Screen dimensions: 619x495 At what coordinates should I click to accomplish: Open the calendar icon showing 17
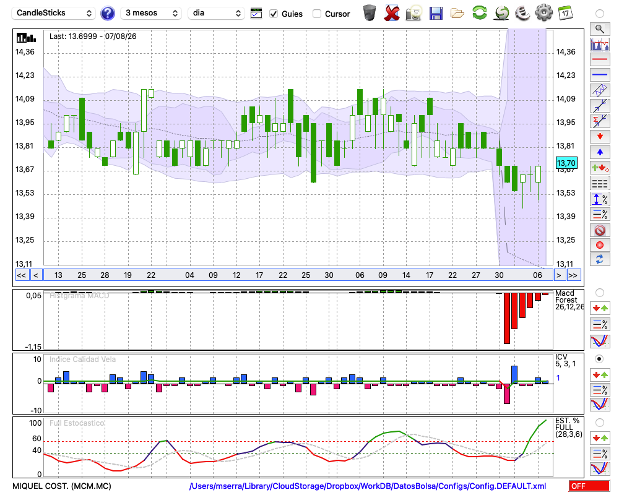pos(565,13)
